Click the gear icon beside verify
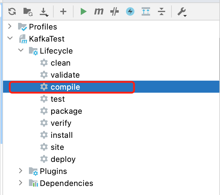The image size is (220, 195). click(44, 123)
